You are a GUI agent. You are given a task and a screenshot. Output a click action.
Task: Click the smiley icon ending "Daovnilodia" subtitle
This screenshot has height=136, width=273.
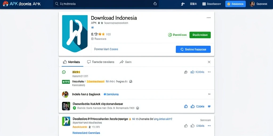(138, 108)
